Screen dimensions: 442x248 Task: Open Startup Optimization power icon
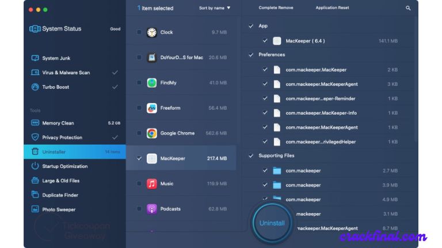(35, 166)
